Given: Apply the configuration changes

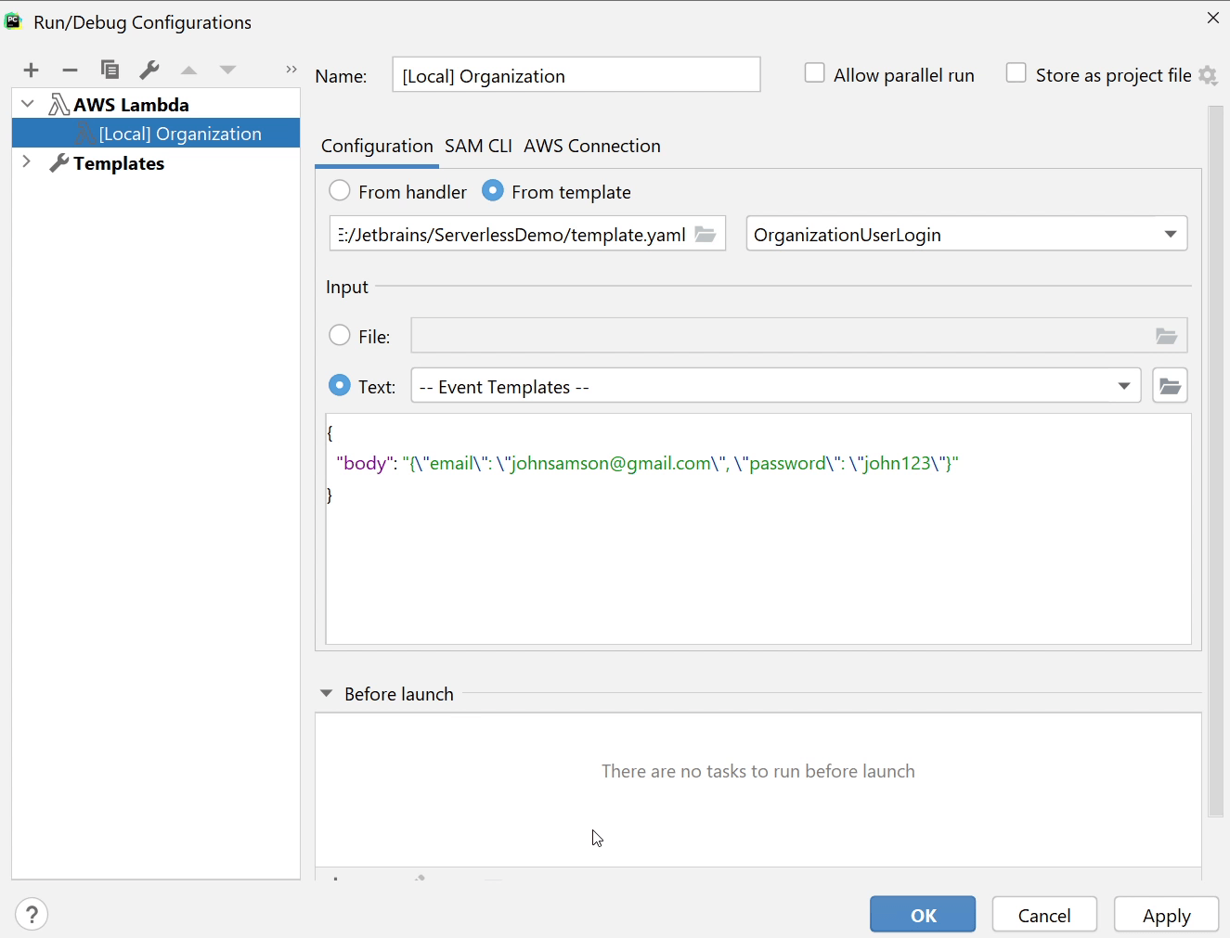Looking at the screenshot, I should [x=1166, y=914].
